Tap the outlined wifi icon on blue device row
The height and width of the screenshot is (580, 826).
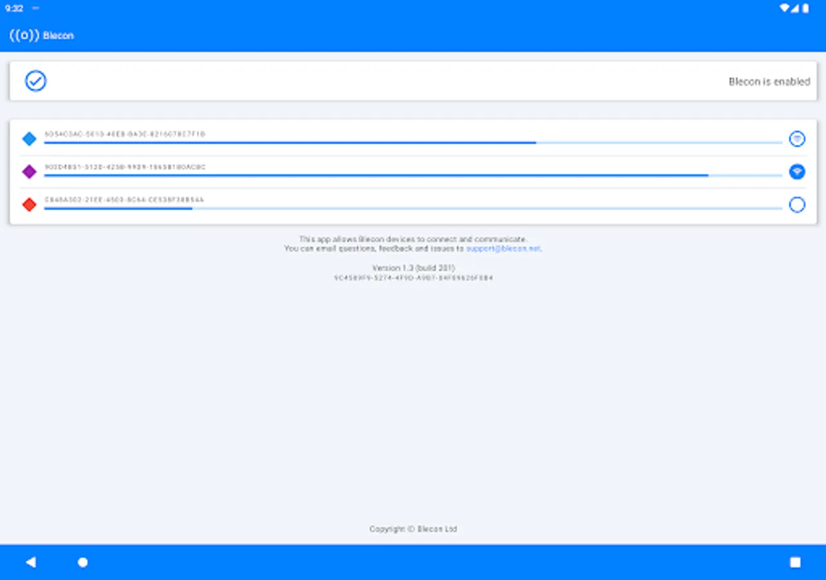point(797,139)
